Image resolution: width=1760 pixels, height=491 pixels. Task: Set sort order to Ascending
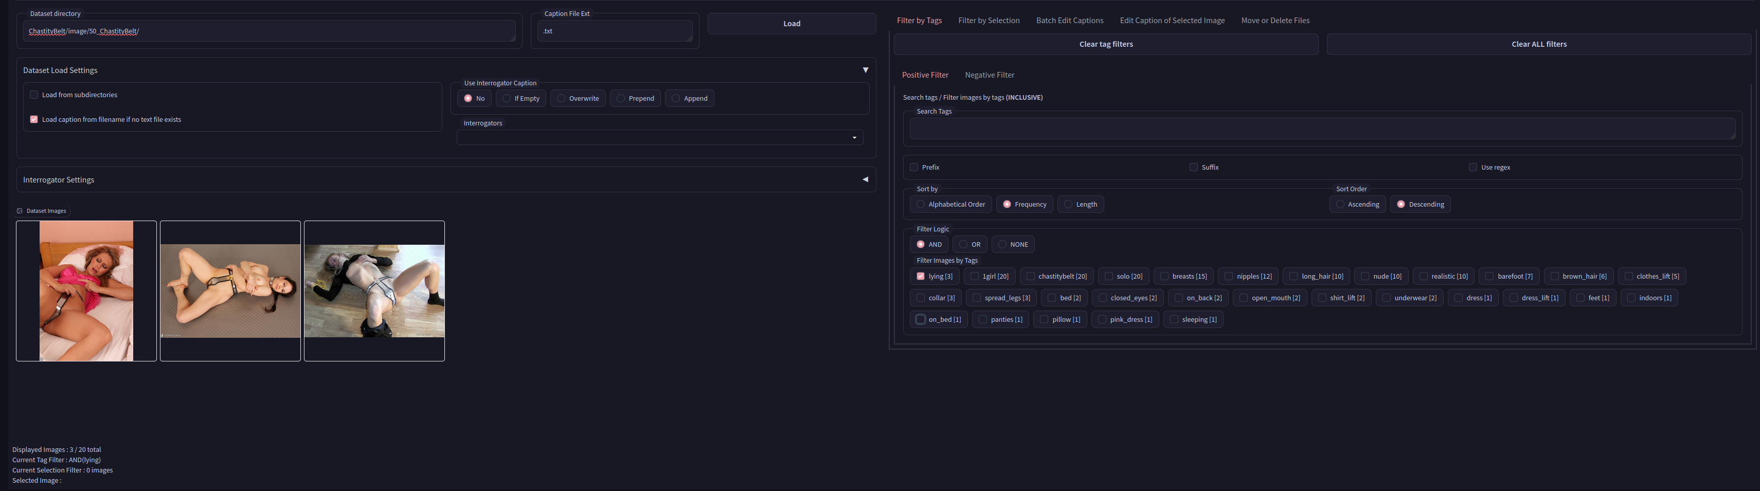click(1340, 204)
